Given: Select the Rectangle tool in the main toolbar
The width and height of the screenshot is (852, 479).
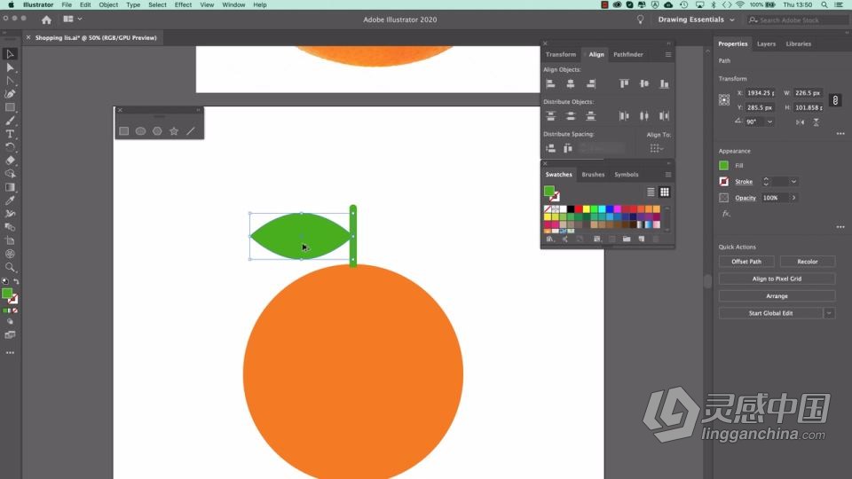Looking at the screenshot, I should [x=10, y=107].
